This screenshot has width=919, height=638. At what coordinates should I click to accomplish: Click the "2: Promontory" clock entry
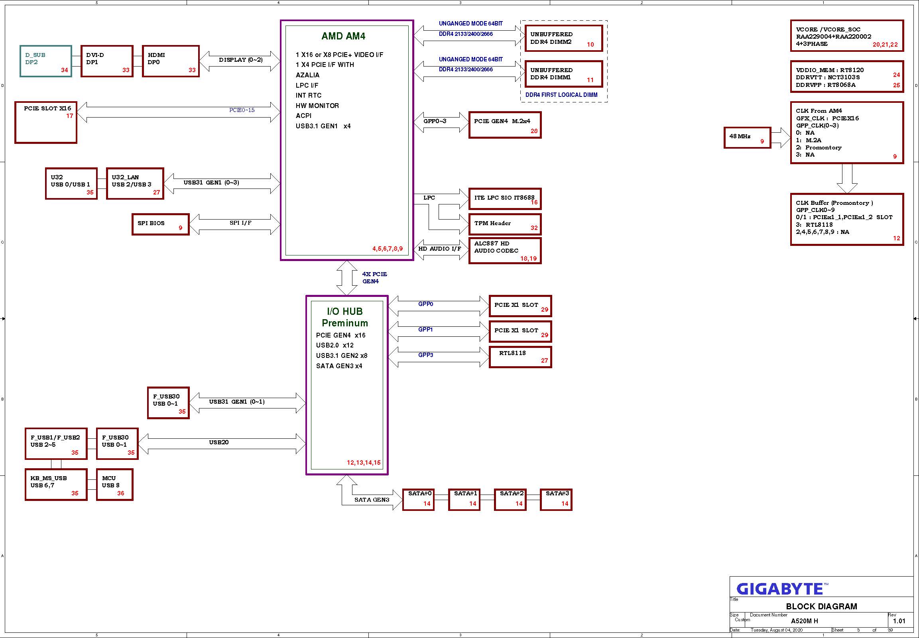pos(819,147)
